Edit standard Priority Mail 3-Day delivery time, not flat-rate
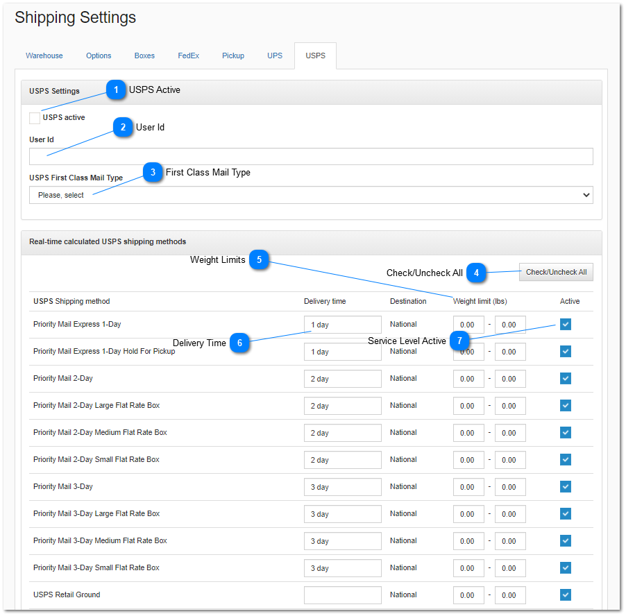The width and height of the screenshot is (626, 616). click(343, 487)
